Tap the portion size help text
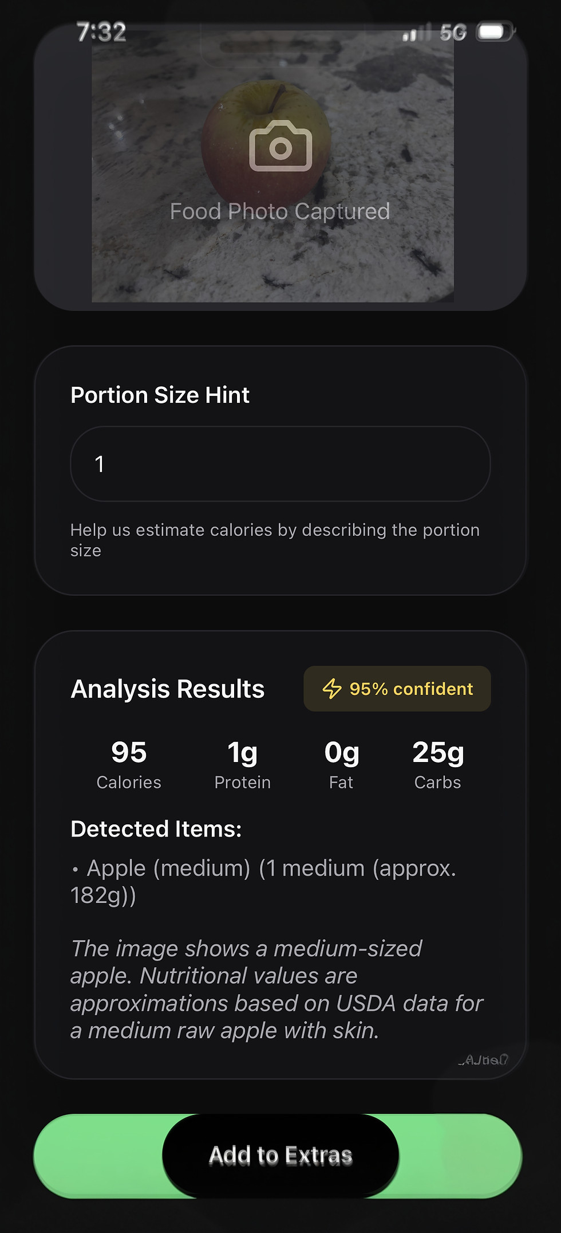 point(275,540)
